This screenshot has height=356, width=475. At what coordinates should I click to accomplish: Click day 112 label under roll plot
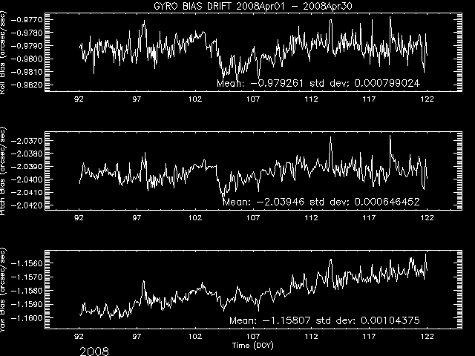coord(311,99)
